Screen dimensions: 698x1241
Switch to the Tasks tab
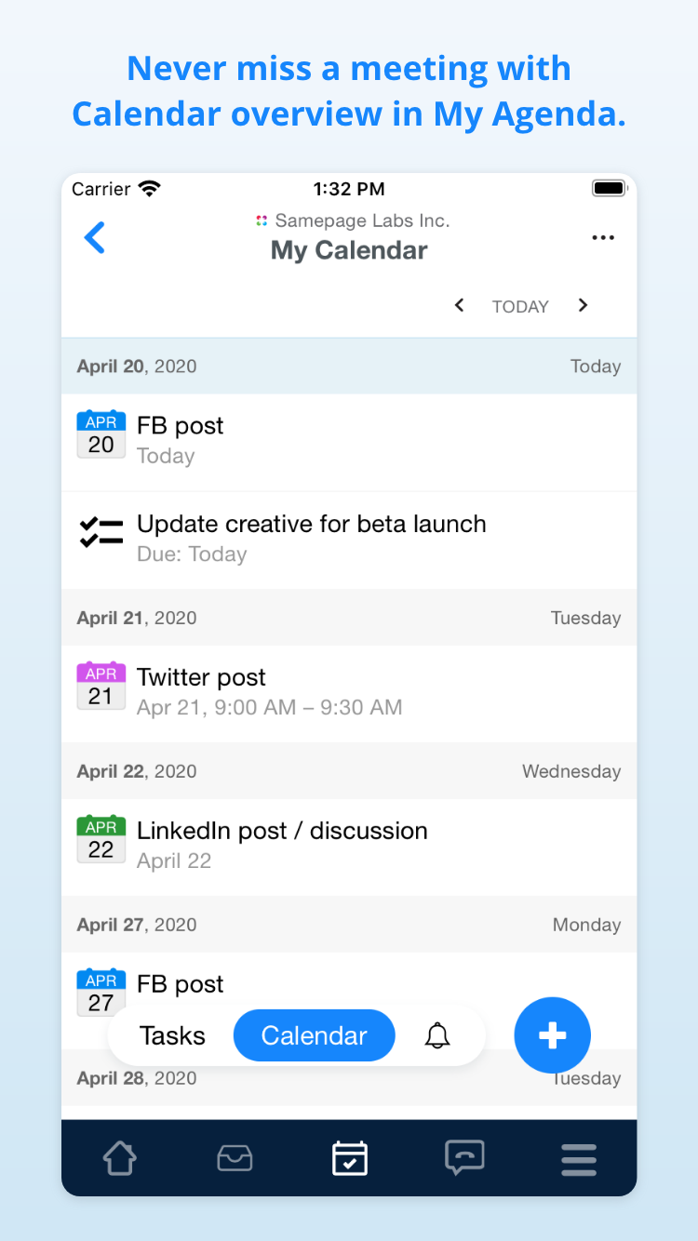[x=172, y=1035]
